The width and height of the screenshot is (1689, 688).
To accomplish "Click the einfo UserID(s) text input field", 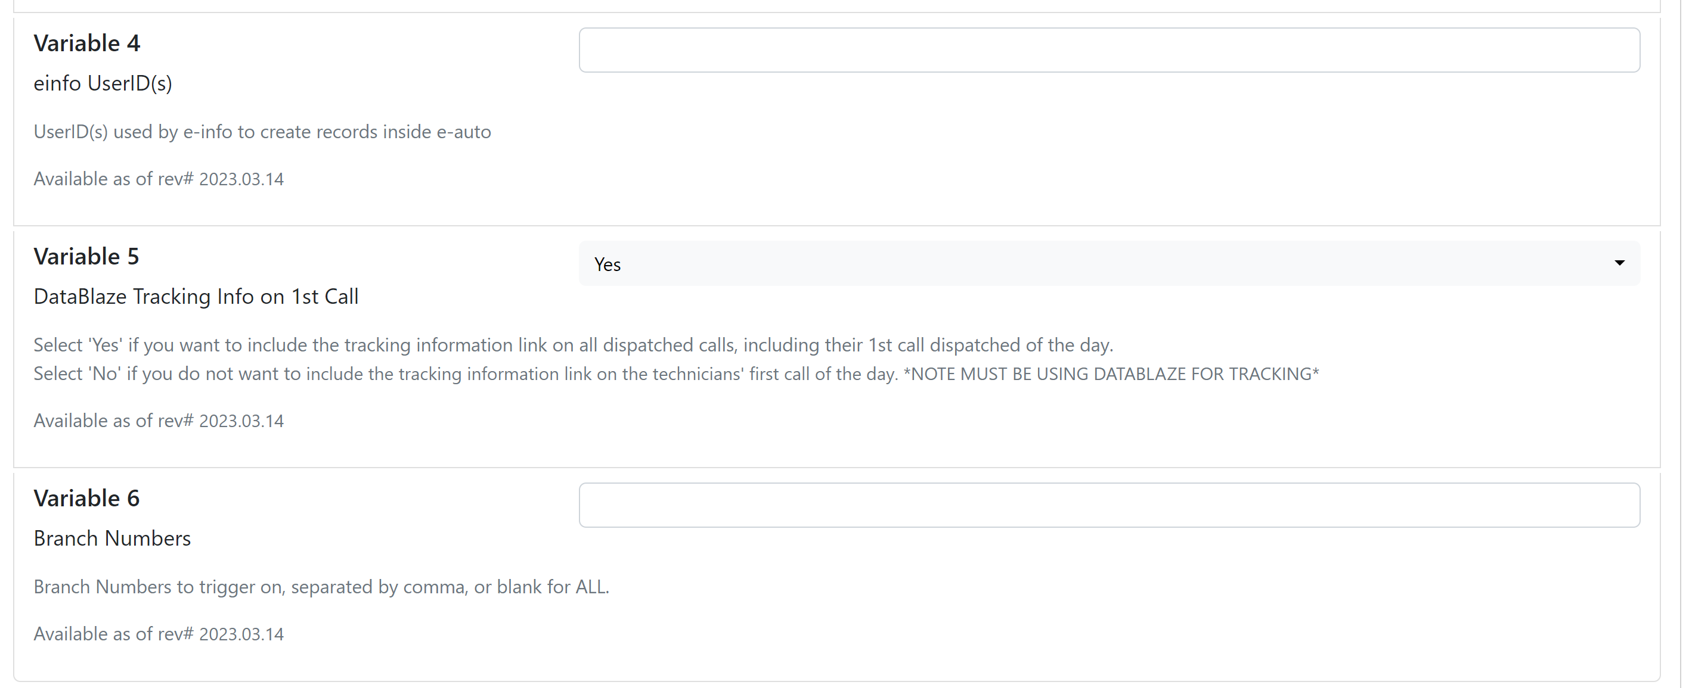I will coord(1109,50).
